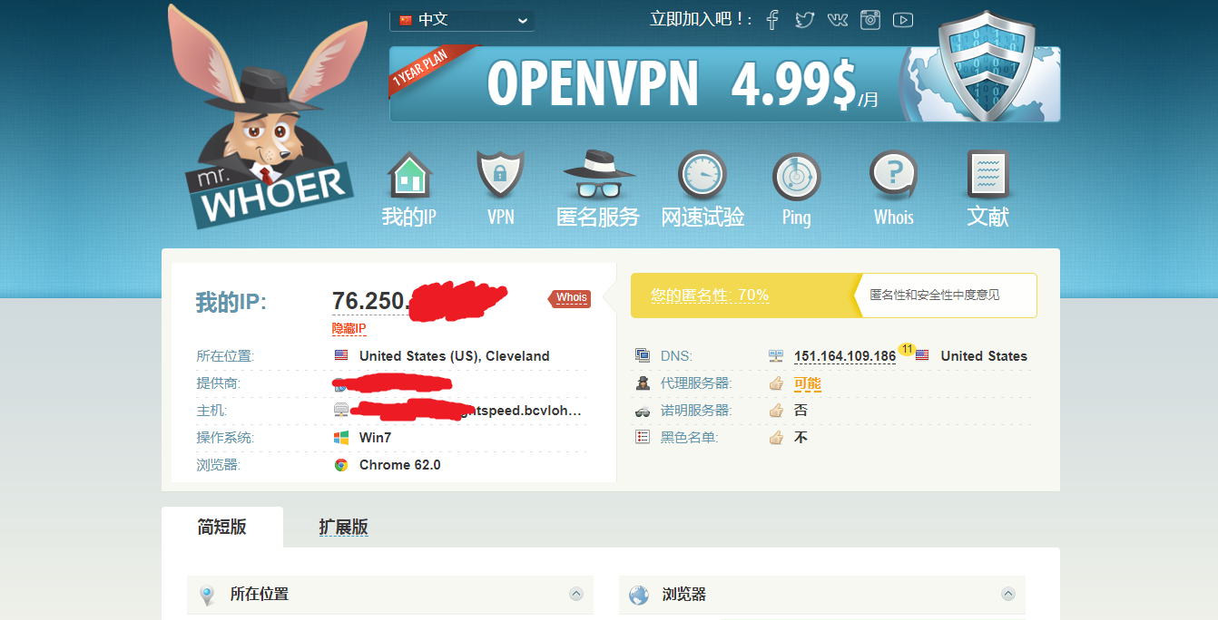Click the 立即加入吧! text

(x=701, y=19)
